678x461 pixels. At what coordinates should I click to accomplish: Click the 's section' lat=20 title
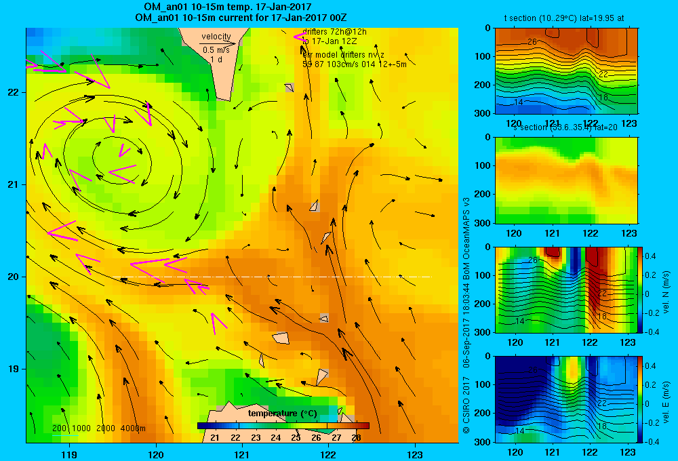point(565,127)
